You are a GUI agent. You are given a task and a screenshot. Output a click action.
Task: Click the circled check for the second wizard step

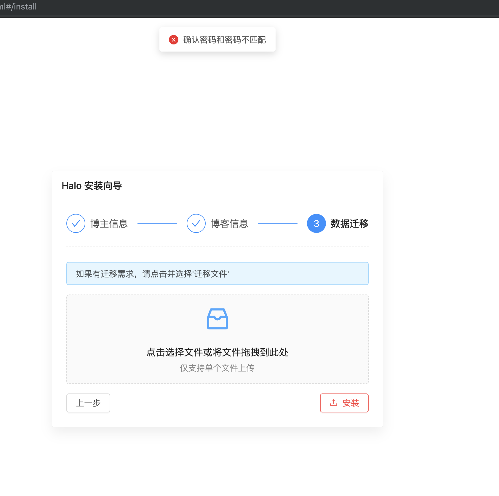pyautogui.click(x=196, y=223)
